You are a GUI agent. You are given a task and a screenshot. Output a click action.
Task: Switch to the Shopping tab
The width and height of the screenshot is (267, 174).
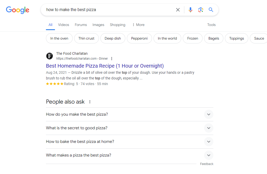pyautogui.click(x=118, y=25)
